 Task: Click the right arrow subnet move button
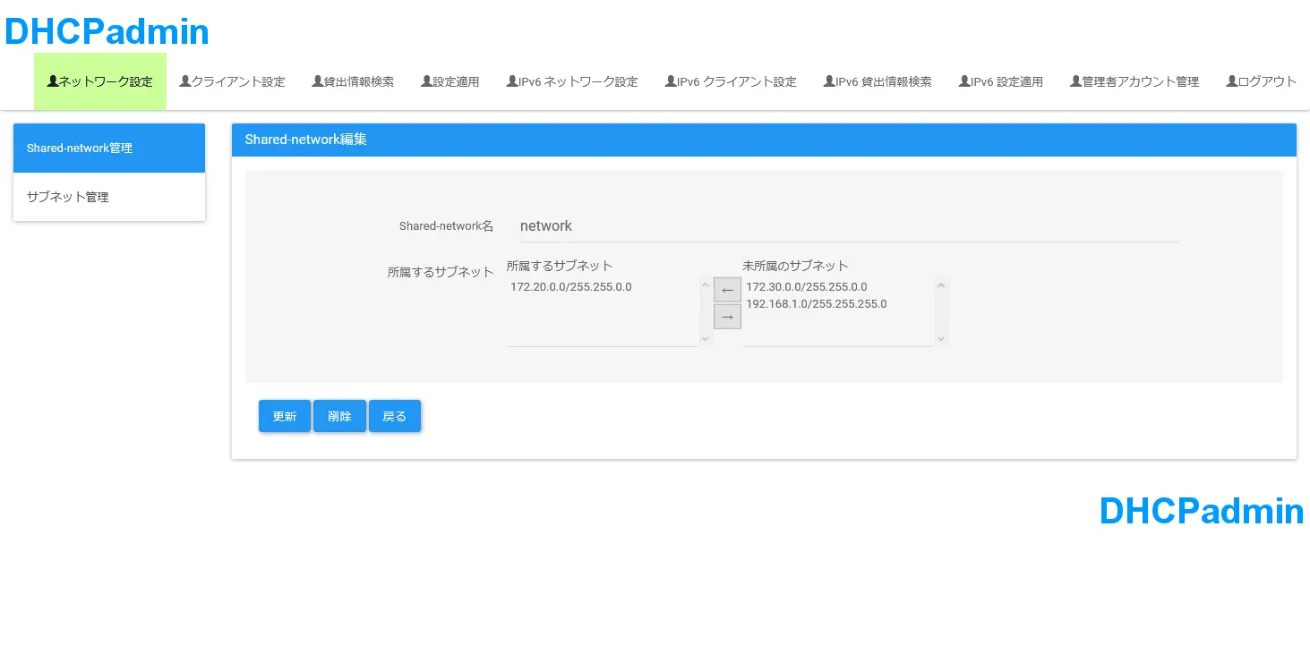point(727,317)
